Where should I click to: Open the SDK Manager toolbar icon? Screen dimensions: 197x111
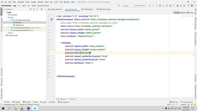point(184,6)
